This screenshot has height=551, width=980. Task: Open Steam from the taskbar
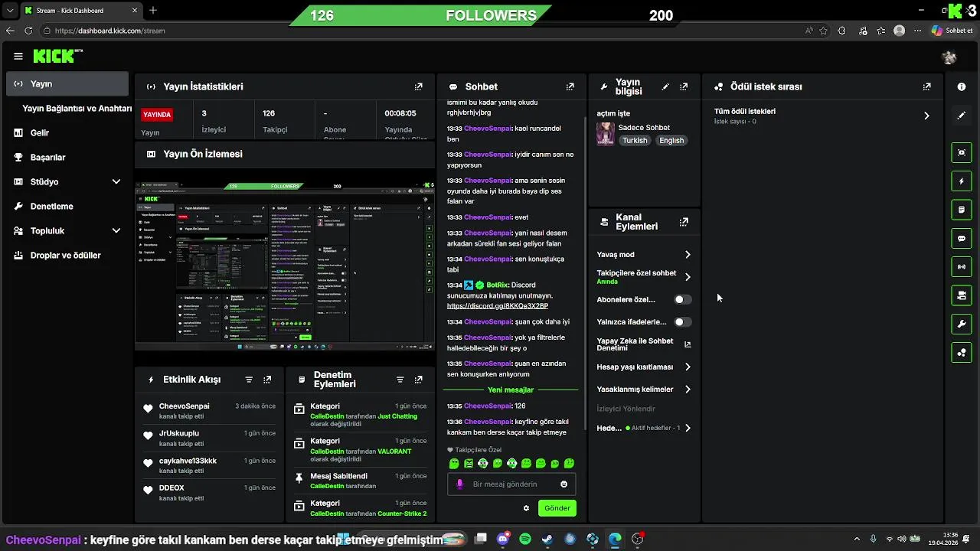tap(547, 539)
